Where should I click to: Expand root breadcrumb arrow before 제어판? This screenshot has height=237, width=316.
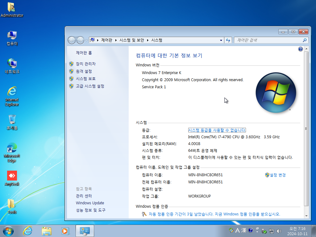coord(98,40)
